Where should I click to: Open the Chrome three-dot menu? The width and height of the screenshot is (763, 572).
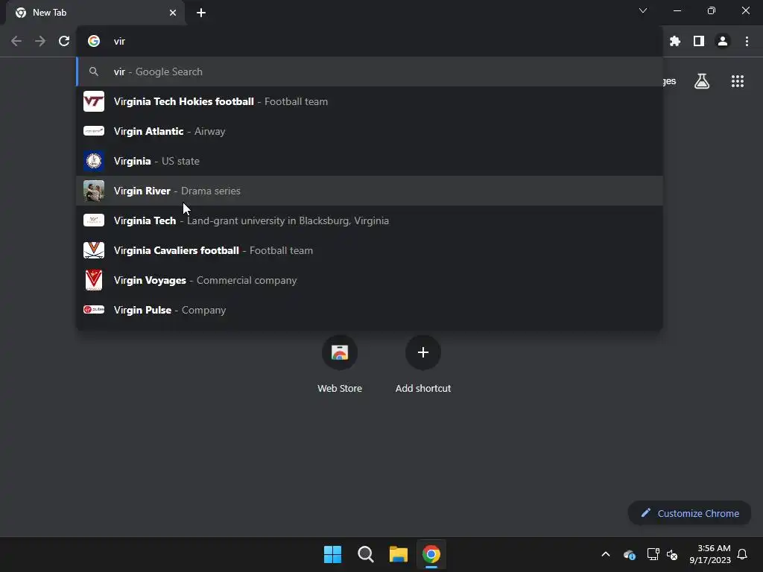click(x=747, y=42)
